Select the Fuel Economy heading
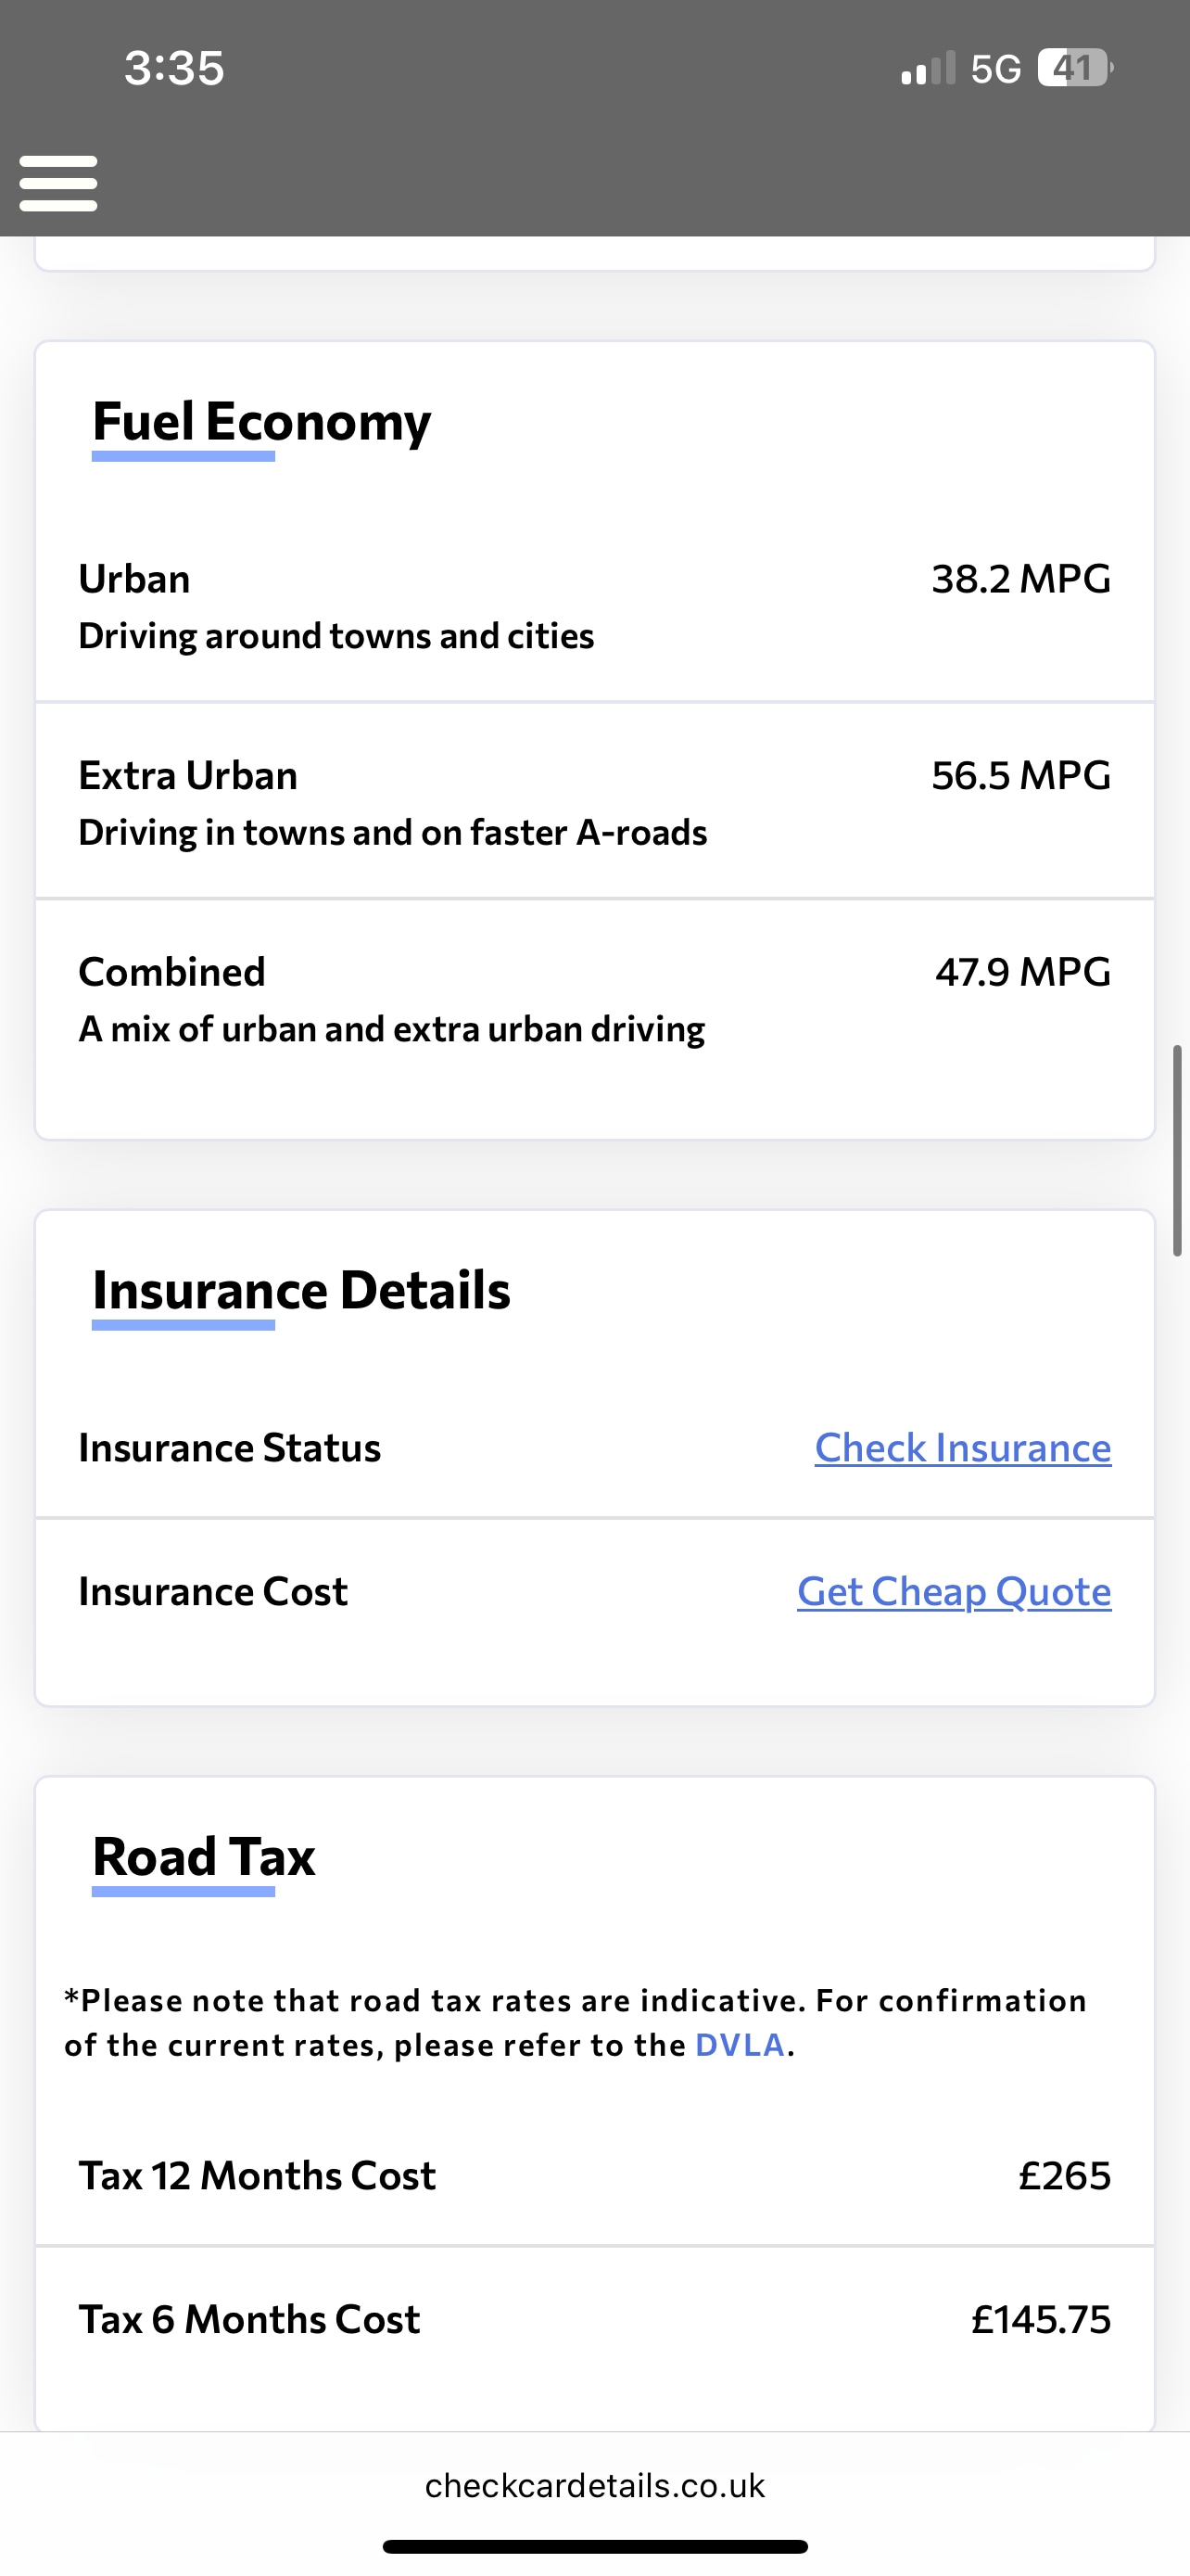The image size is (1190, 2576). [x=261, y=421]
